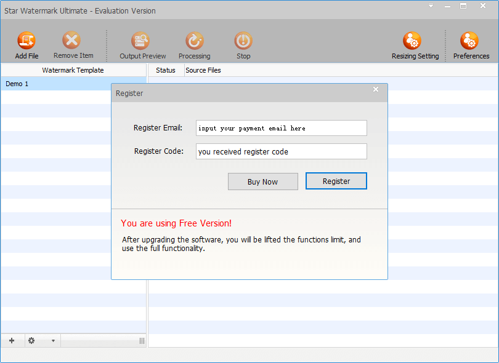Select the Demo 1 watermark template
Image resolution: width=499 pixels, height=363 pixels.
73,84
